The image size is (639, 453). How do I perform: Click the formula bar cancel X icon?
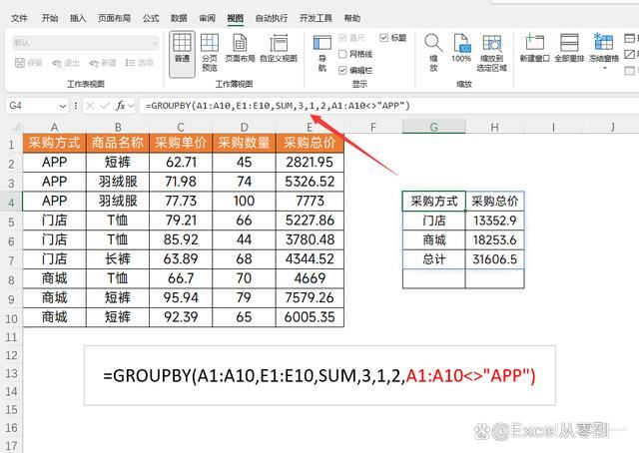click(90, 106)
